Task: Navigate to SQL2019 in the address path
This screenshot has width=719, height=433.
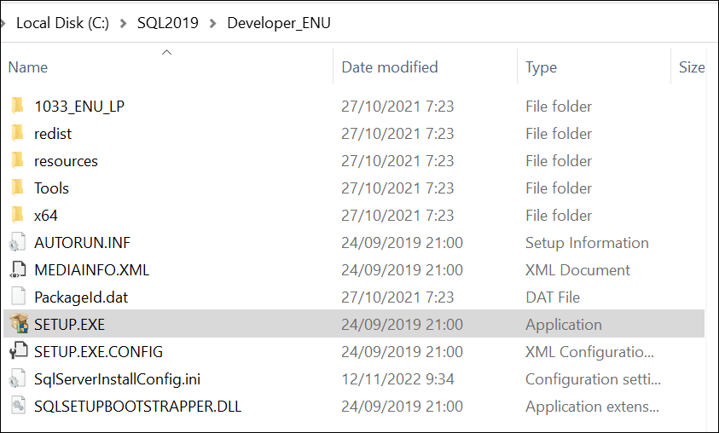Action: (168, 23)
